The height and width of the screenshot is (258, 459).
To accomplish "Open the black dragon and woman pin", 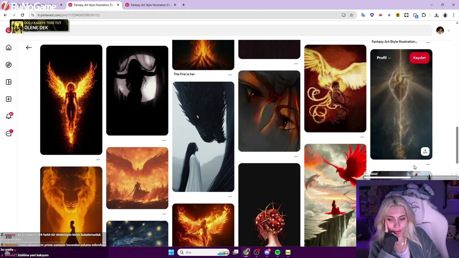I will click(203, 137).
